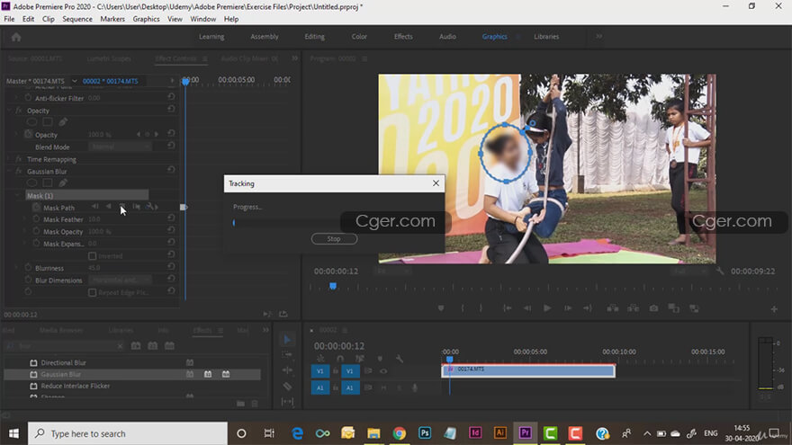Viewport: 792px width, 445px height.
Task: Track selected mask backward one frame
Action: [x=95, y=207]
